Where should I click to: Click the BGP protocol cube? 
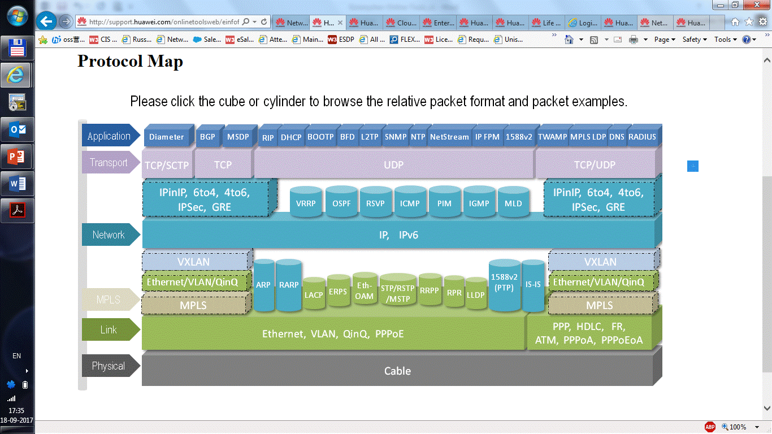[x=208, y=136]
